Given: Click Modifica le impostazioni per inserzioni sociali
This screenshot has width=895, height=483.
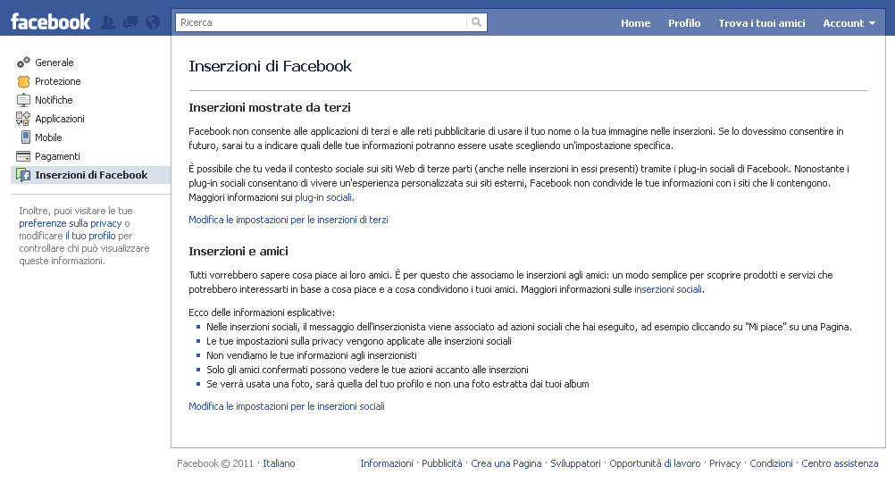Looking at the screenshot, I should (x=287, y=406).
